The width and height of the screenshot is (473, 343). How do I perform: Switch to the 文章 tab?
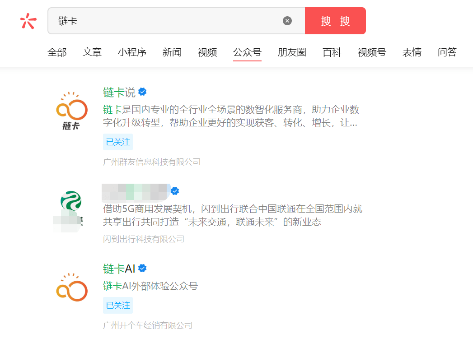[x=92, y=52]
